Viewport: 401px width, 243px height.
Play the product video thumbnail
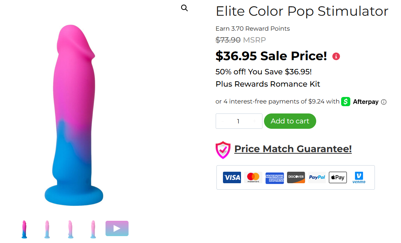117,228
